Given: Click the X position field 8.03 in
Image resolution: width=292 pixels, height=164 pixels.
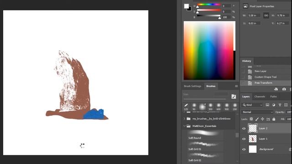Looking at the screenshot, I should point(254,23).
